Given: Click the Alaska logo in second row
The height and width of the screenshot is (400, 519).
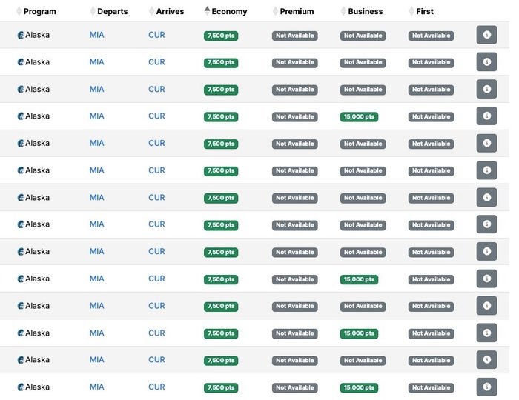Looking at the screenshot, I should tap(21, 62).
